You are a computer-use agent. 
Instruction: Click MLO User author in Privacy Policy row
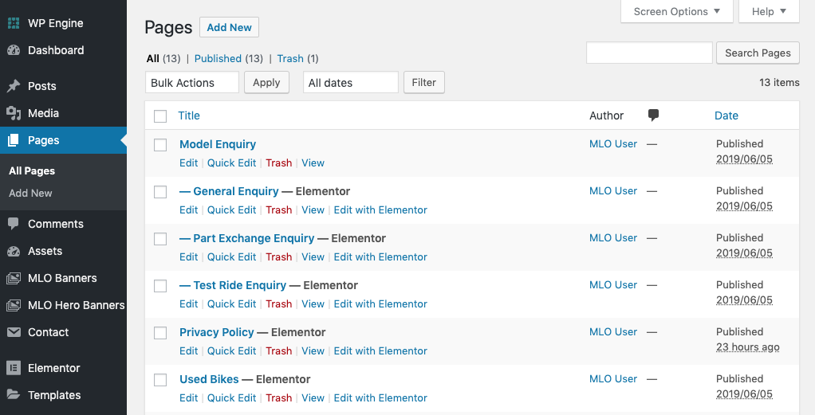click(x=613, y=332)
